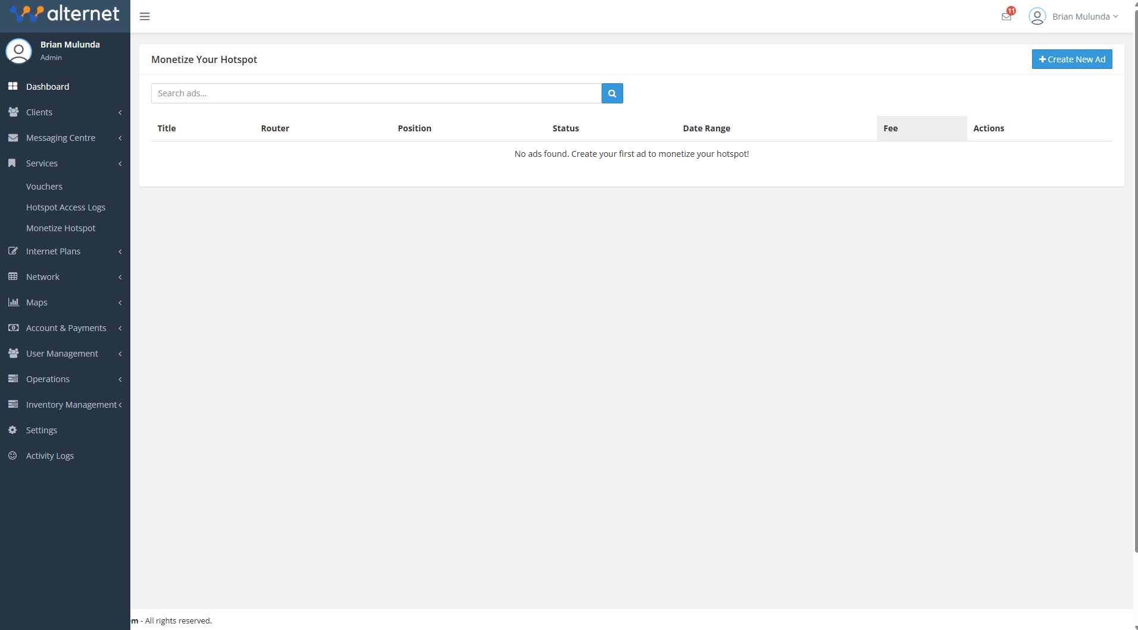Open Settings via the gear icon
This screenshot has height=630, width=1138.
13,430
